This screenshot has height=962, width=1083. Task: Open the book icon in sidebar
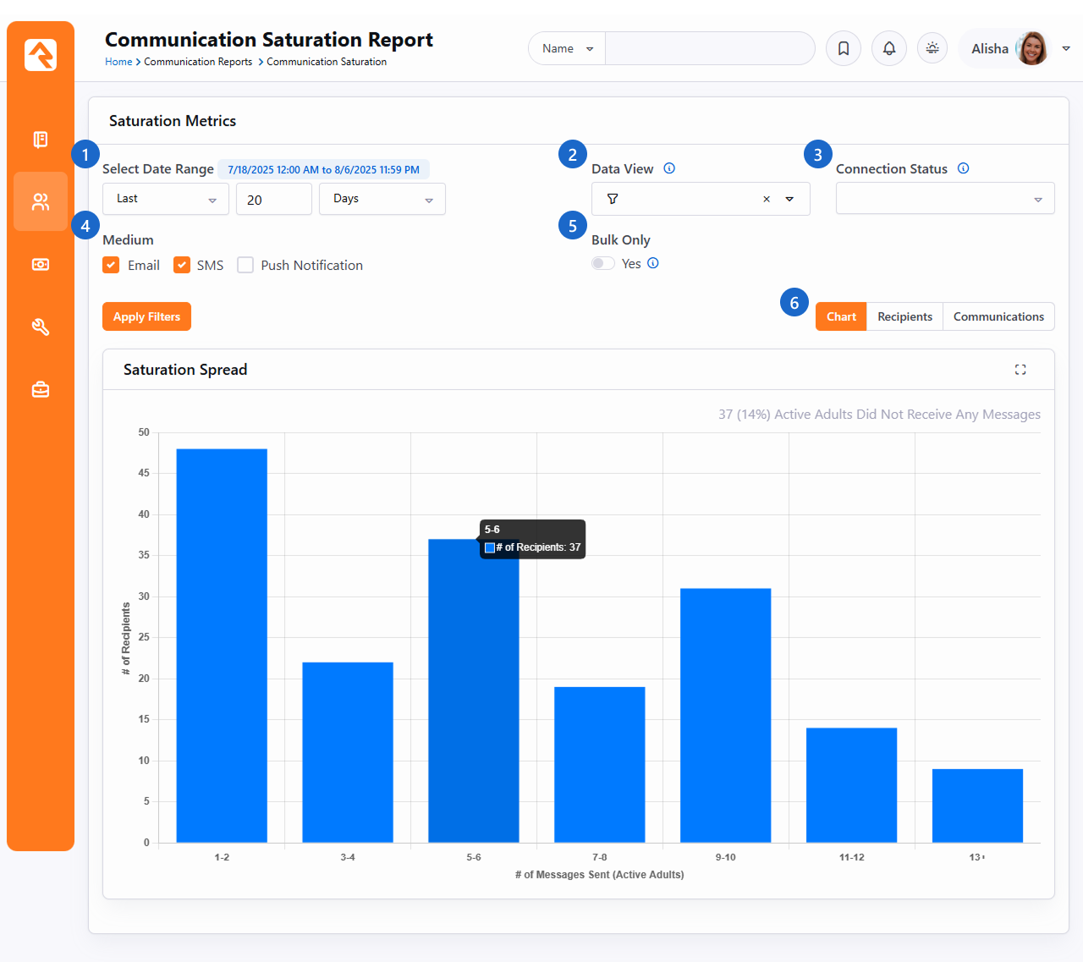(41, 140)
